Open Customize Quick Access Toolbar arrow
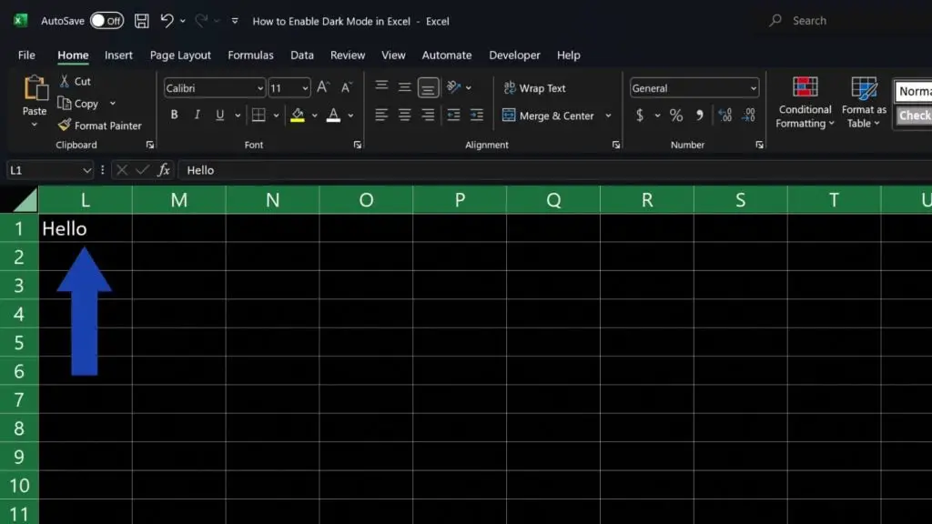This screenshot has height=524, width=932. [235, 21]
